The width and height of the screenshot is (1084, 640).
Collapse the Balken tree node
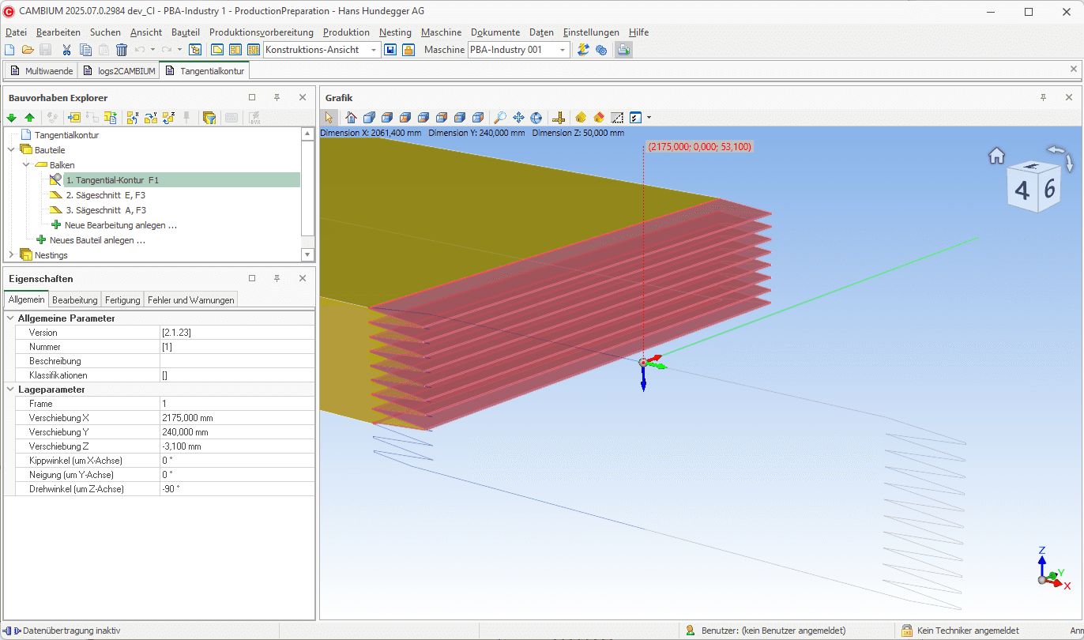click(26, 165)
